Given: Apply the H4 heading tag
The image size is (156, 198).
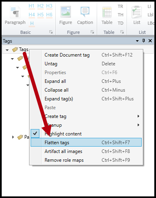Looking at the screenshot, I should 32,15.
